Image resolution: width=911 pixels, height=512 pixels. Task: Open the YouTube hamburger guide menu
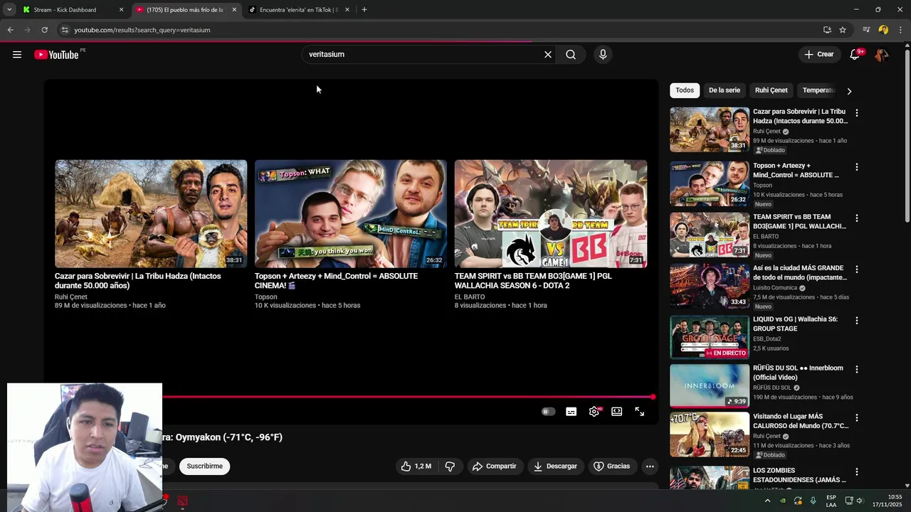point(17,55)
